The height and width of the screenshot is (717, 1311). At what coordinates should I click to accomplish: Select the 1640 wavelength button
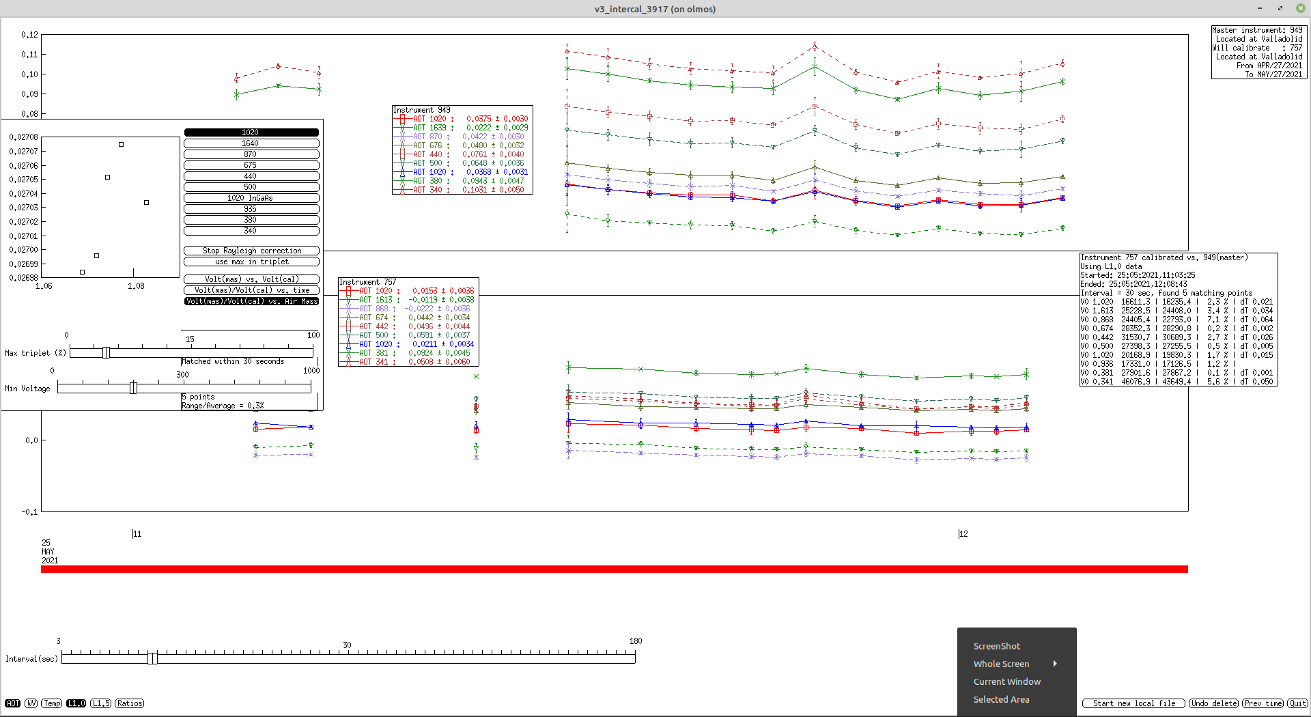click(x=251, y=143)
